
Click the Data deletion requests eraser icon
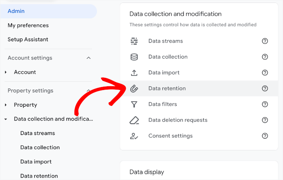[134, 120]
